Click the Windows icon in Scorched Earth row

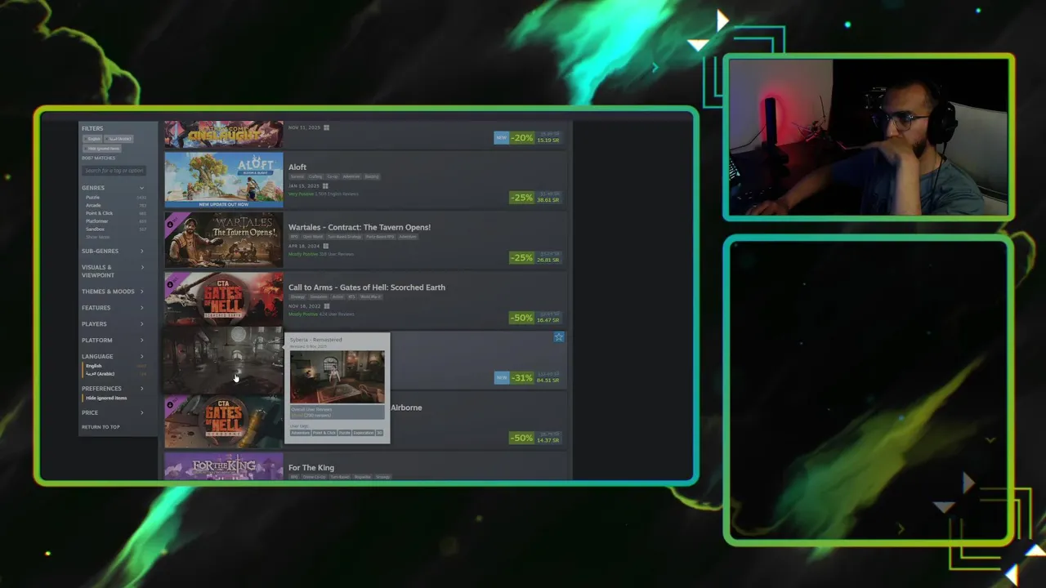pyautogui.click(x=327, y=306)
